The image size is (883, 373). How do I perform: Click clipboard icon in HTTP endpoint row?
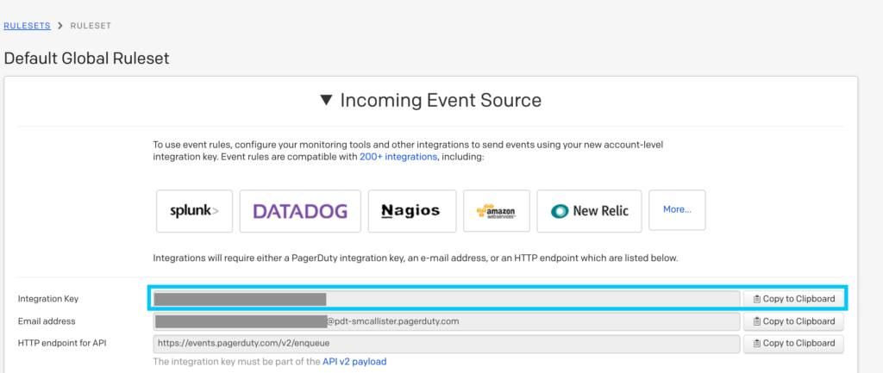point(756,344)
